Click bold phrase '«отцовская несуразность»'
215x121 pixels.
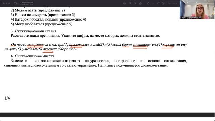[x=85, y=61]
